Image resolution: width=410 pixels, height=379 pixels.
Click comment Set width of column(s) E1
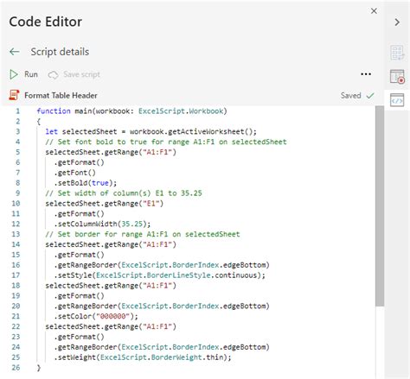[124, 193]
